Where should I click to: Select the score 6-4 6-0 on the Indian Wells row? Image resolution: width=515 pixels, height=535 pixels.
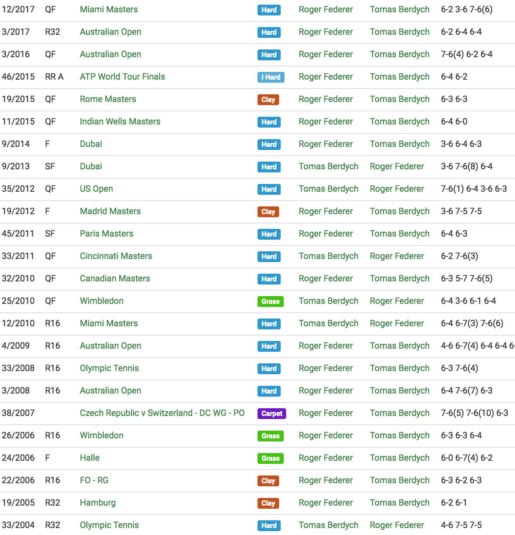point(454,121)
